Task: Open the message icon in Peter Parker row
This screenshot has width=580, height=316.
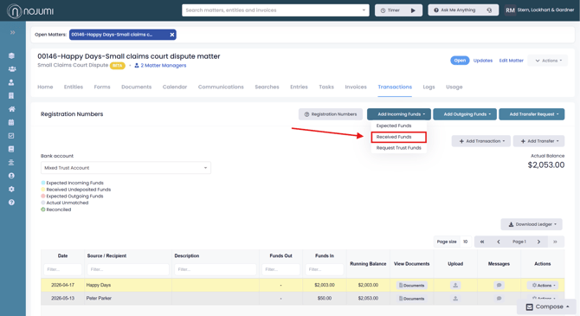Action: 499,298
